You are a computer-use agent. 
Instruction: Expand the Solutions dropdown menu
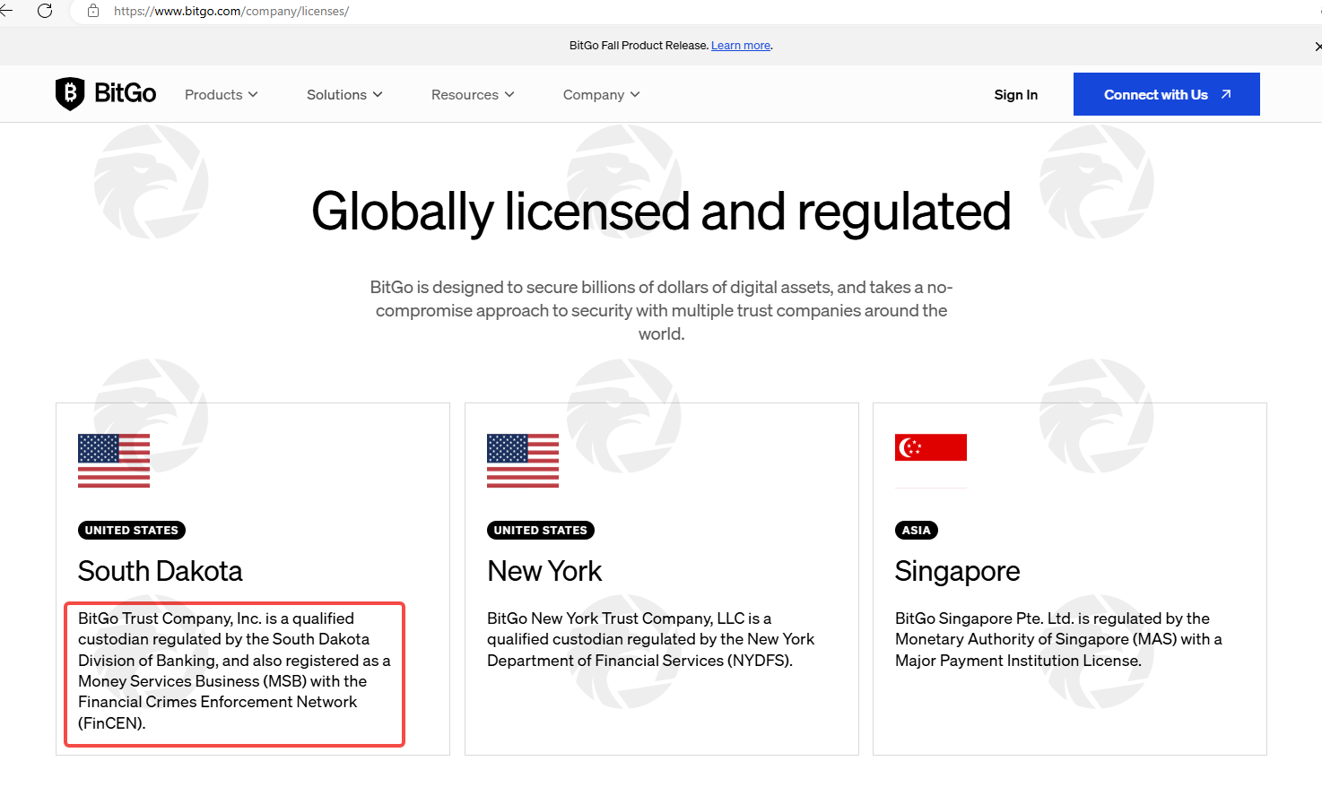tap(344, 95)
